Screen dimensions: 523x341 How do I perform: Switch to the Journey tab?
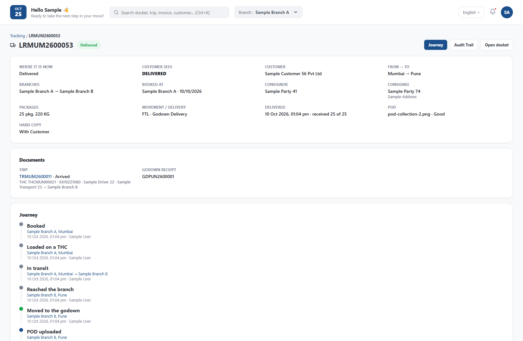click(x=436, y=45)
